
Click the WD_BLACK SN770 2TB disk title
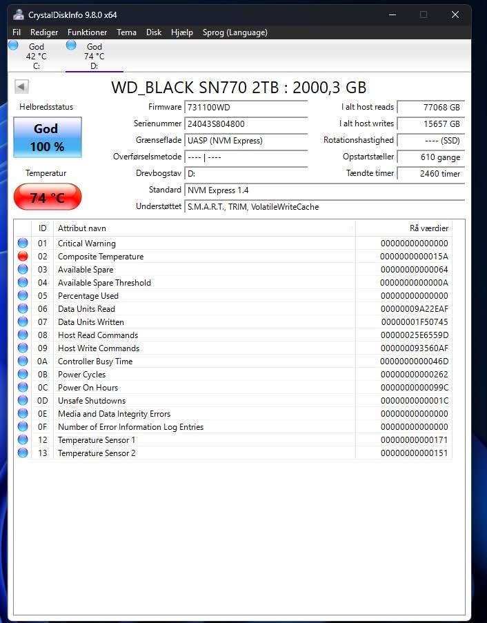pos(239,88)
